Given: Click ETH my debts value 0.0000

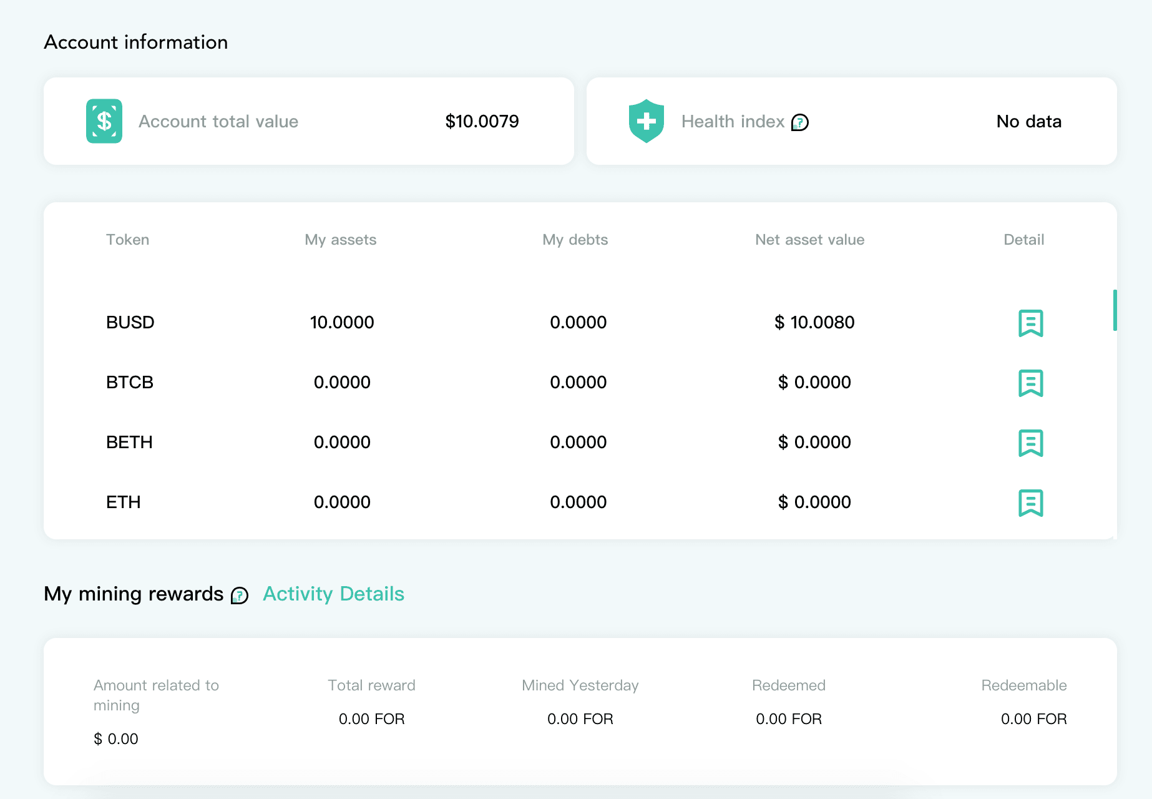Looking at the screenshot, I should click(x=578, y=502).
